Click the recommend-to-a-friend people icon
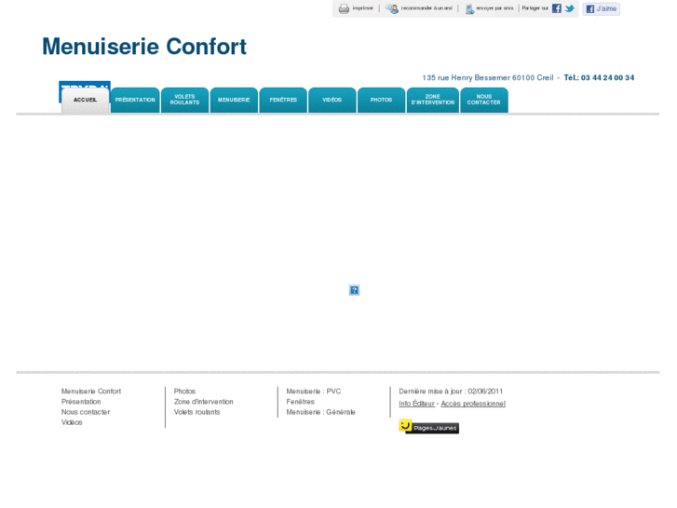Viewport: 677px width, 508px height. [x=392, y=8]
